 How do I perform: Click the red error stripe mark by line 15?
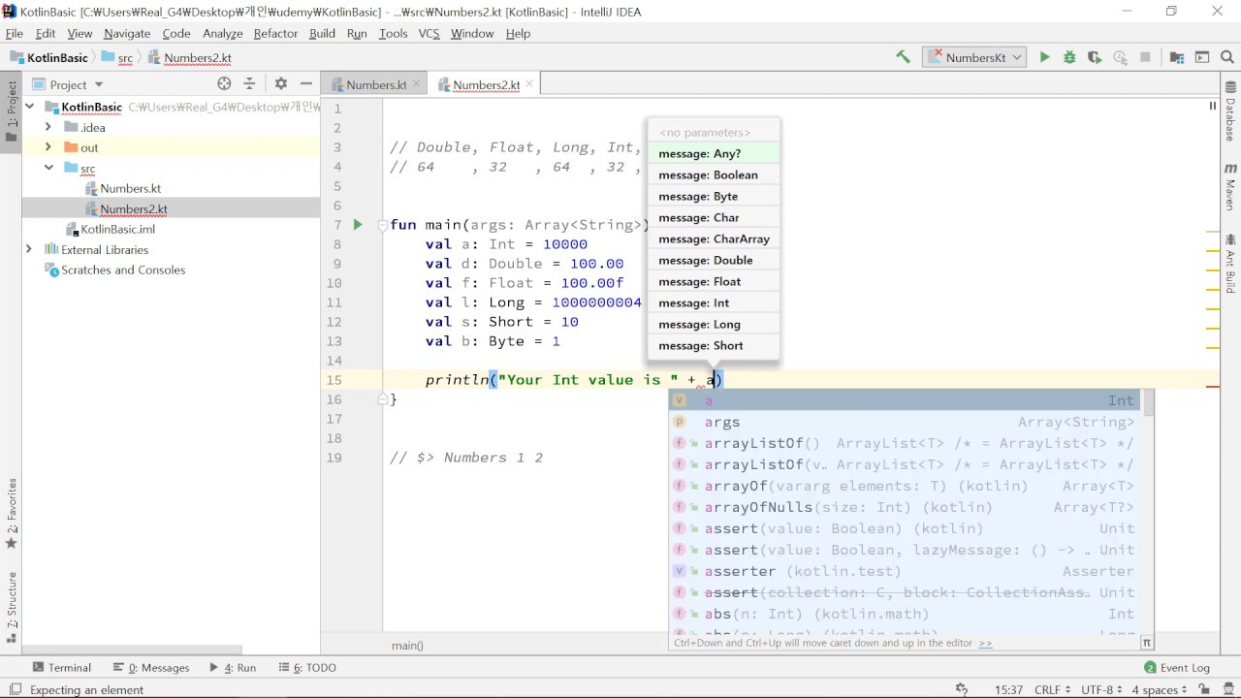tap(1213, 386)
